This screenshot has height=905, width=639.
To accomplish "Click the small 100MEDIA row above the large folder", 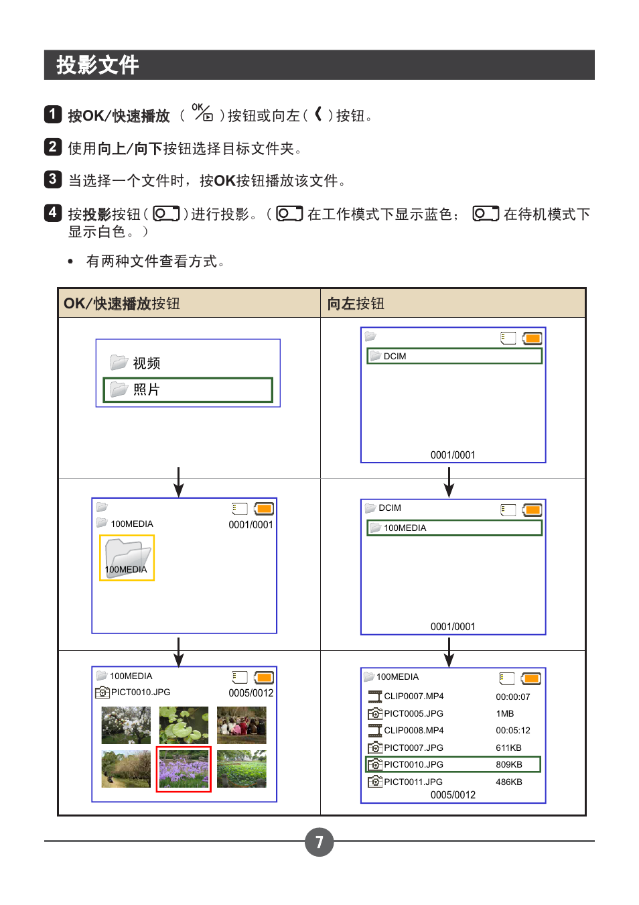I will [x=125, y=524].
